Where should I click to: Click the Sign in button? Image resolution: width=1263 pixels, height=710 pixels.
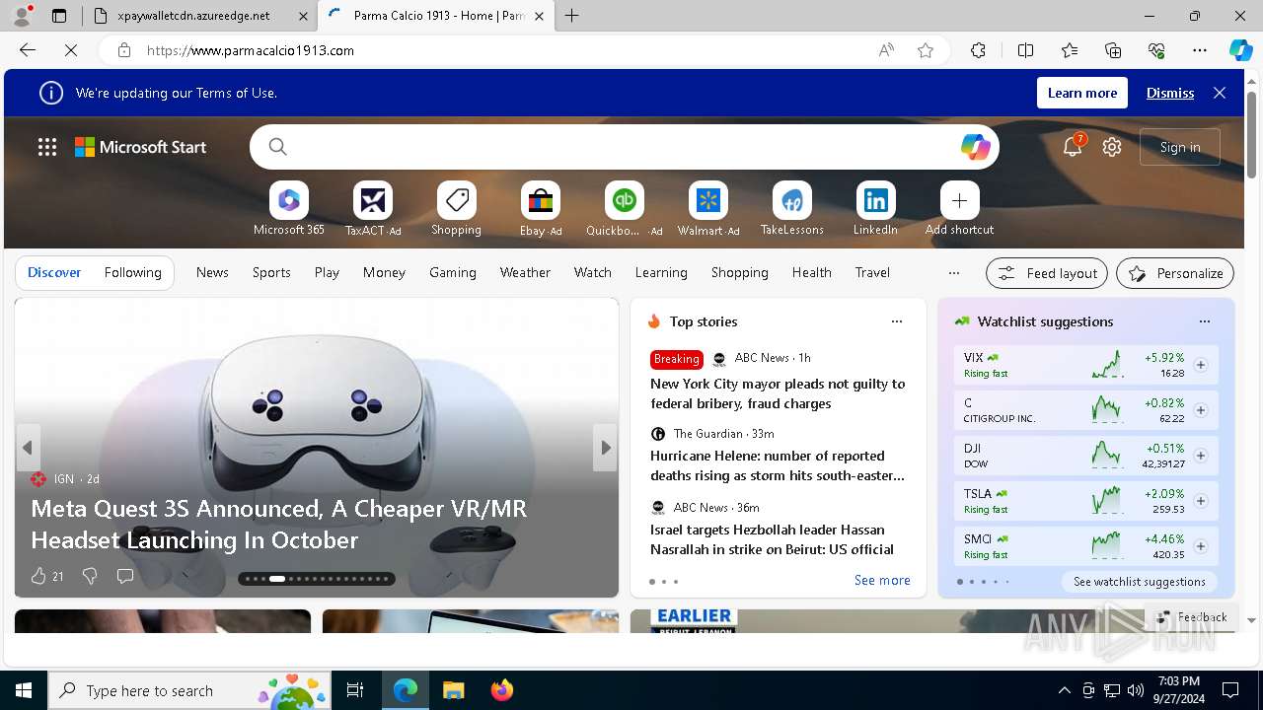(1180, 147)
